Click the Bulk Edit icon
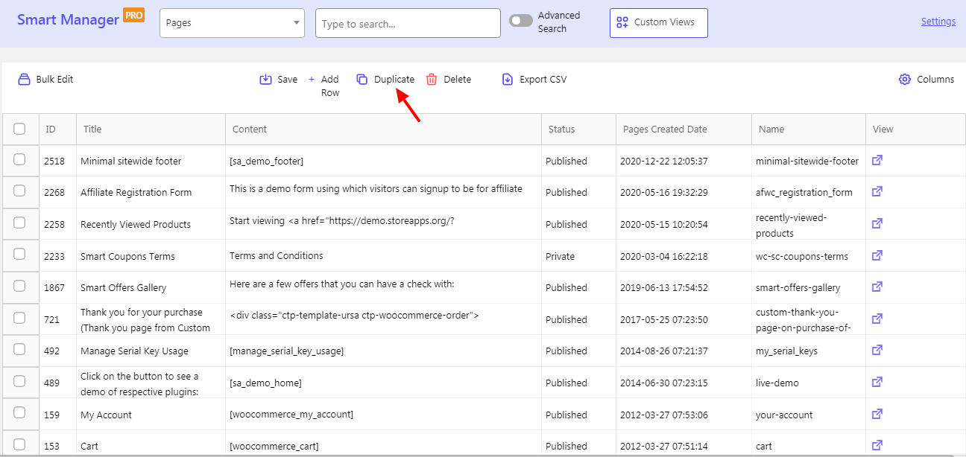The image size is (966, 457). pyautogui.click(x=25, y=79)
